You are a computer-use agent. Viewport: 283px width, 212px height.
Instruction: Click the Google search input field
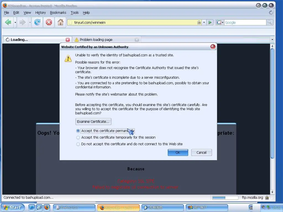pyautogui.click(x=245, y=23)
